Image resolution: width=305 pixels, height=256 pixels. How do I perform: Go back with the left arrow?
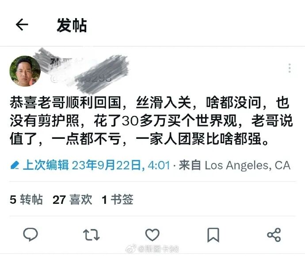22,25
